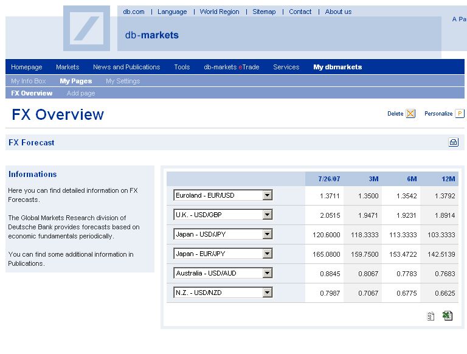The width and height of the screenshot is (467, 354).
Task: Click the USD/JPY value 120.6000
Action: (327, 235)
